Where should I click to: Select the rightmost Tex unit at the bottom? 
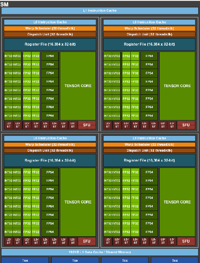[175, 260]
